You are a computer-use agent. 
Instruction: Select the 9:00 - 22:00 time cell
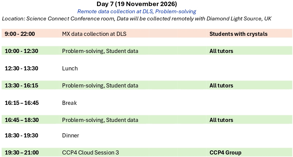point(20,34)
